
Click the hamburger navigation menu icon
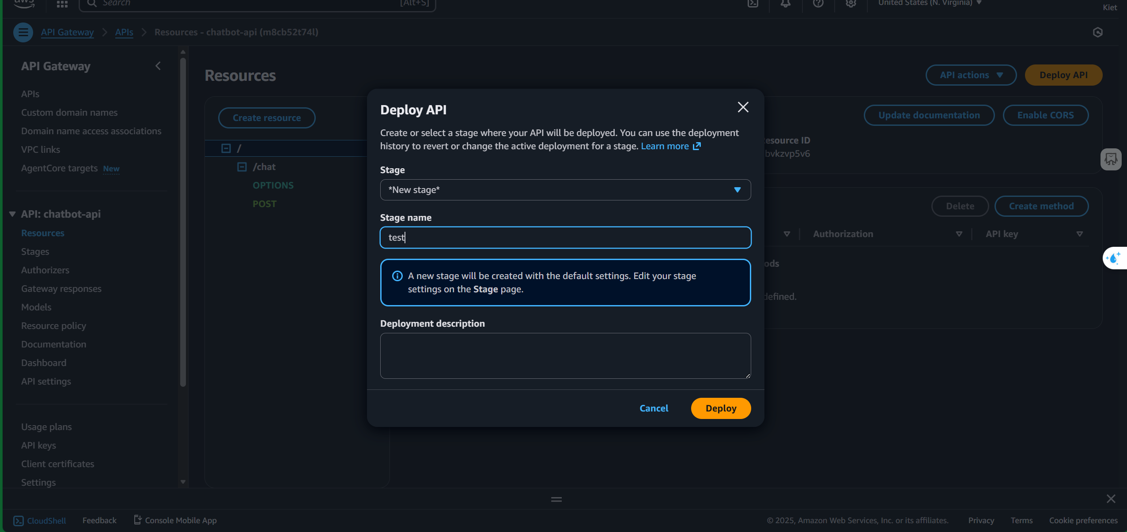pos(23,32)
